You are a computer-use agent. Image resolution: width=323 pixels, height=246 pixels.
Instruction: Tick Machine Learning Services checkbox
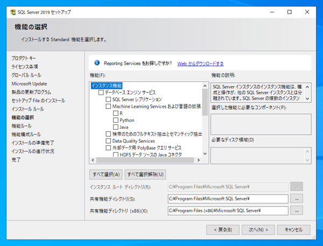point(108,106)
